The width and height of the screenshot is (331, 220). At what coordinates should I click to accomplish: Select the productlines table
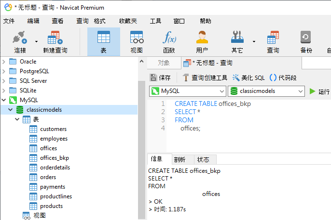pos(56,196)
